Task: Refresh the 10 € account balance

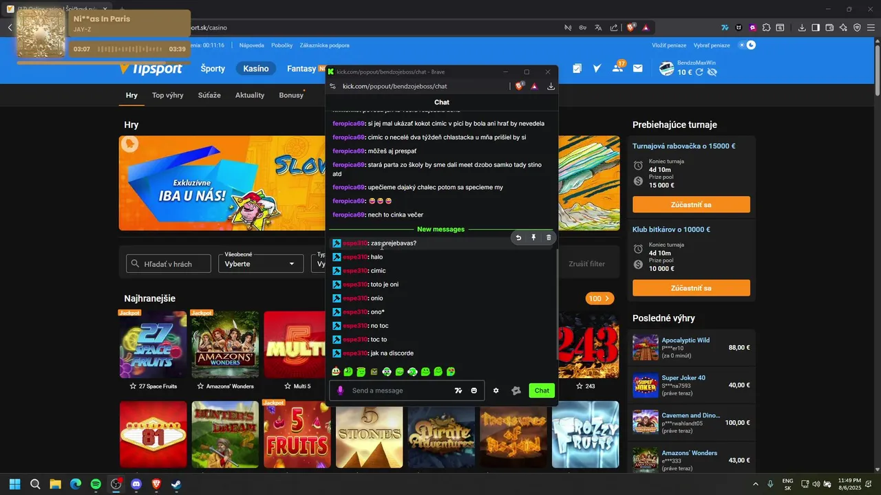Action: (699, 72)
